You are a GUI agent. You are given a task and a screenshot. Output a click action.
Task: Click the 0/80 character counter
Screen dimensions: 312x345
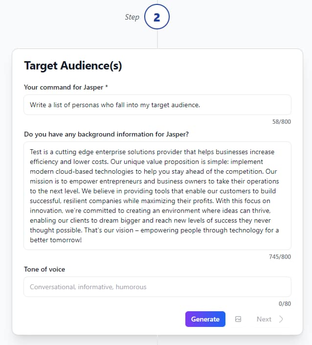(285, 304)
